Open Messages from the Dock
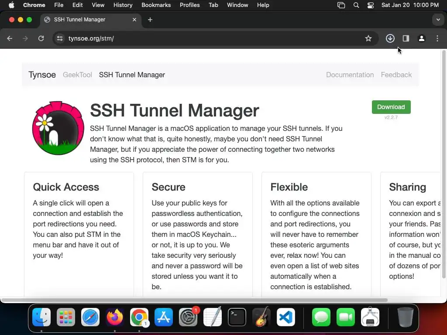Screen dimensions: 447x335 pyautogui.click(x=321, y=317)
